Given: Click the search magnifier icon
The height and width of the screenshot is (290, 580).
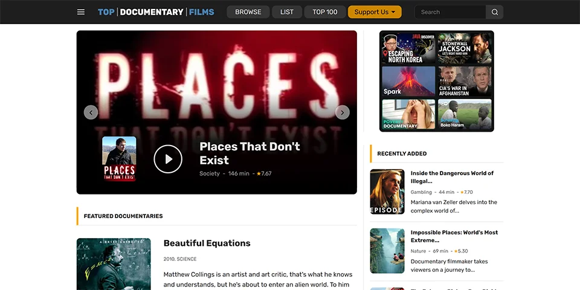Looking at the screenshot, I should (495, 12).
